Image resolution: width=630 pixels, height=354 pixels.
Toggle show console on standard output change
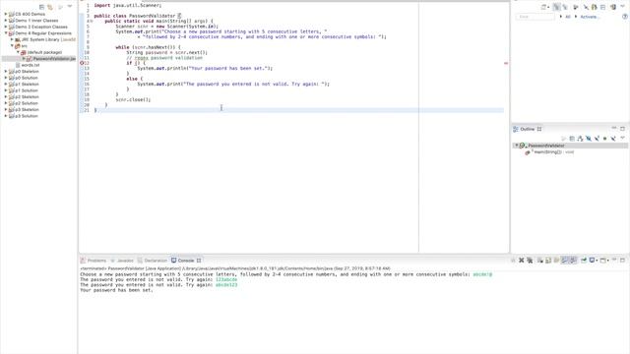coord(564,261)
